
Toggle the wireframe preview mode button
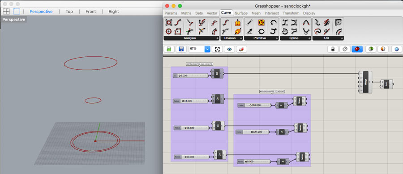345,49
